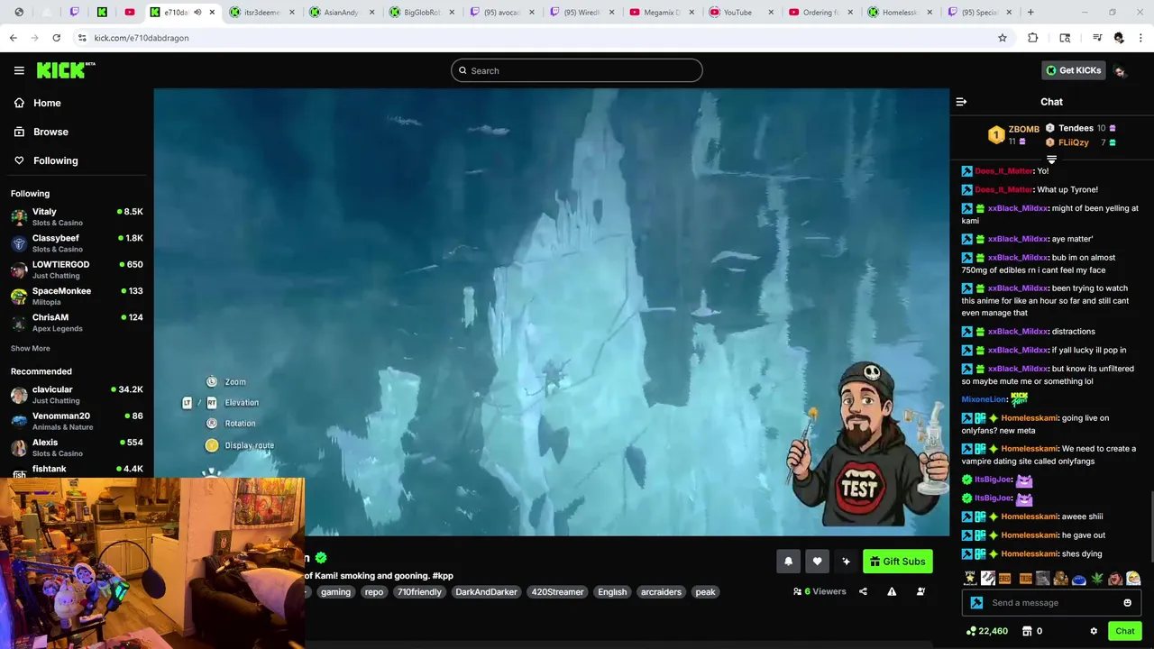Expand Following list with Show more

click(x=30, y=348)
